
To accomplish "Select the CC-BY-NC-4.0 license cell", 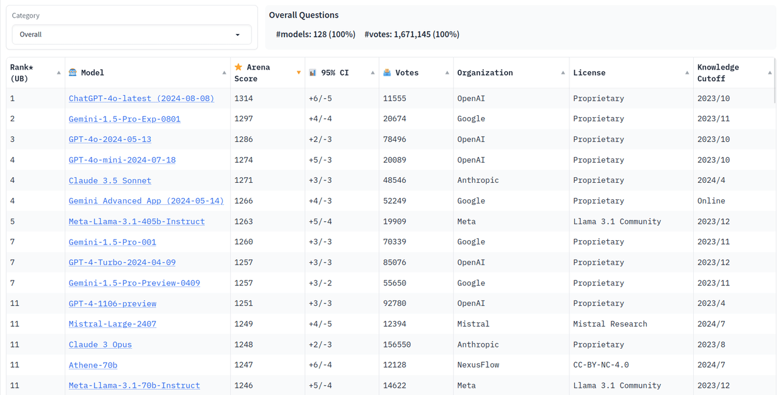I will point(601,365).
